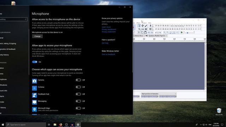This screenshot has height=127, width=226.
Task: Enable microphone access for Camera
Action: click(x=78, y=80)
